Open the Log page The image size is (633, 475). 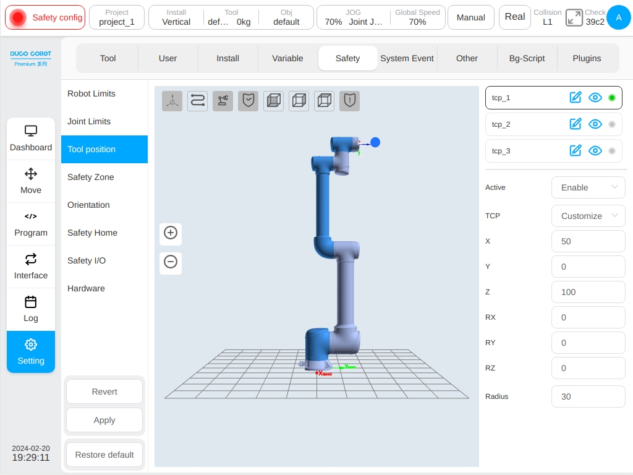31,309
